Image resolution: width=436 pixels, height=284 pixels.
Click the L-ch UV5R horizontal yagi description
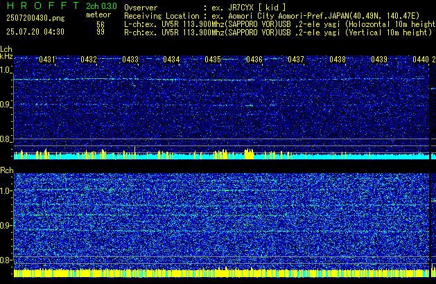[280, 24]
